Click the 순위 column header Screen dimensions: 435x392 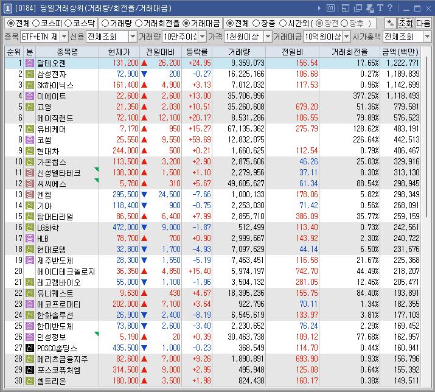[14, 52]
